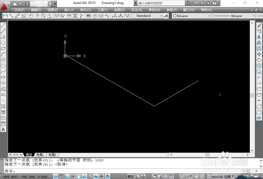The height and width of the screenshot is (179, 263).
Task: Toggle Polar Tracking in status bar
Action: click(73, 176)
